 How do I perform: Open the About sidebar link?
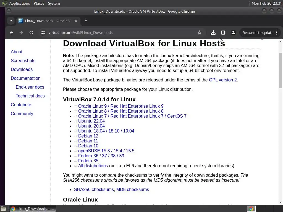(x=16, y=52)
